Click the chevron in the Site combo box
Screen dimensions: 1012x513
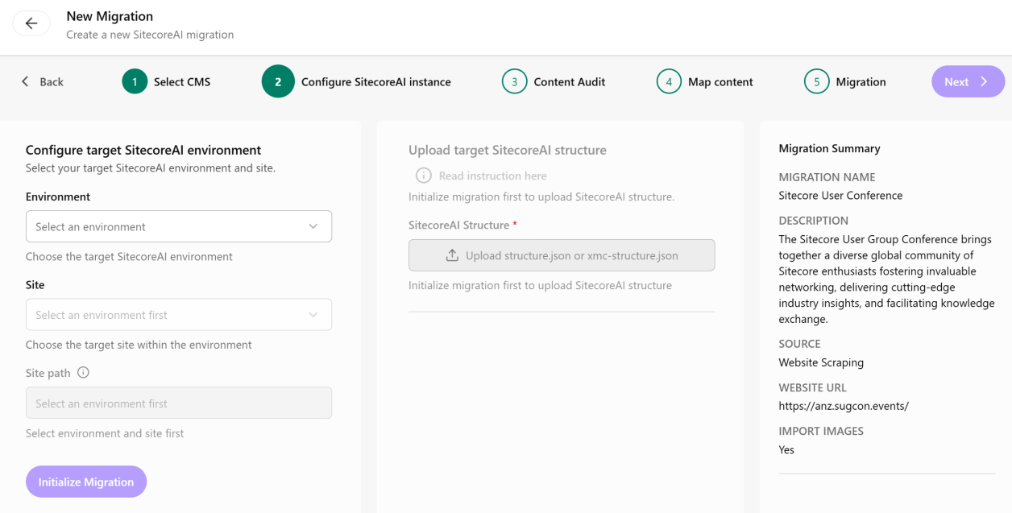coord(313,315)
